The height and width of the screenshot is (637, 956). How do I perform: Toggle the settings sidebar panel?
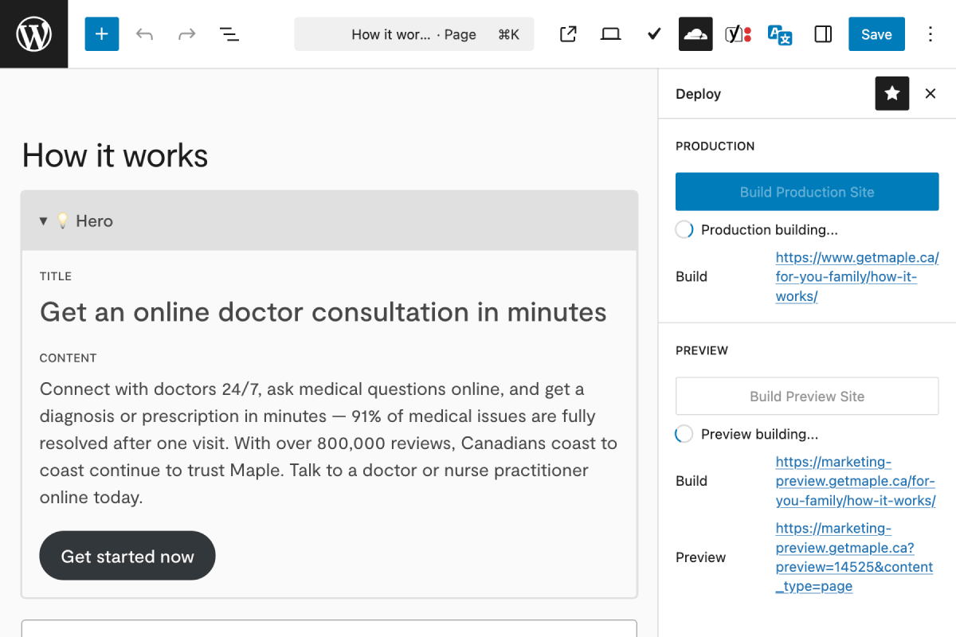[x=823, y=34]
